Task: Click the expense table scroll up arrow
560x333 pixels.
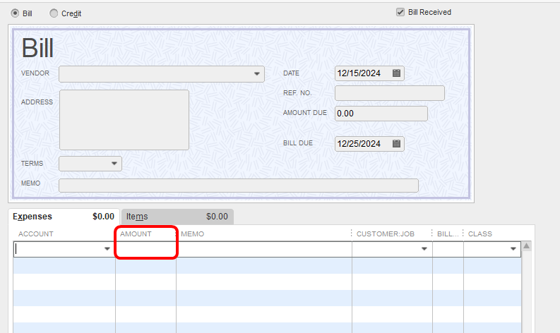Action: coord(526,246)
